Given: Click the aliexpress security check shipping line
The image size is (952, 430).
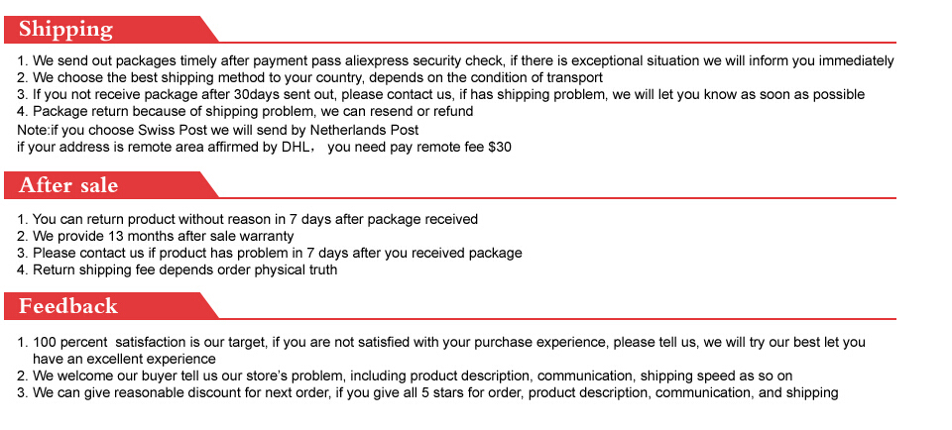Looking at the screenshot, I should [456, 60].
